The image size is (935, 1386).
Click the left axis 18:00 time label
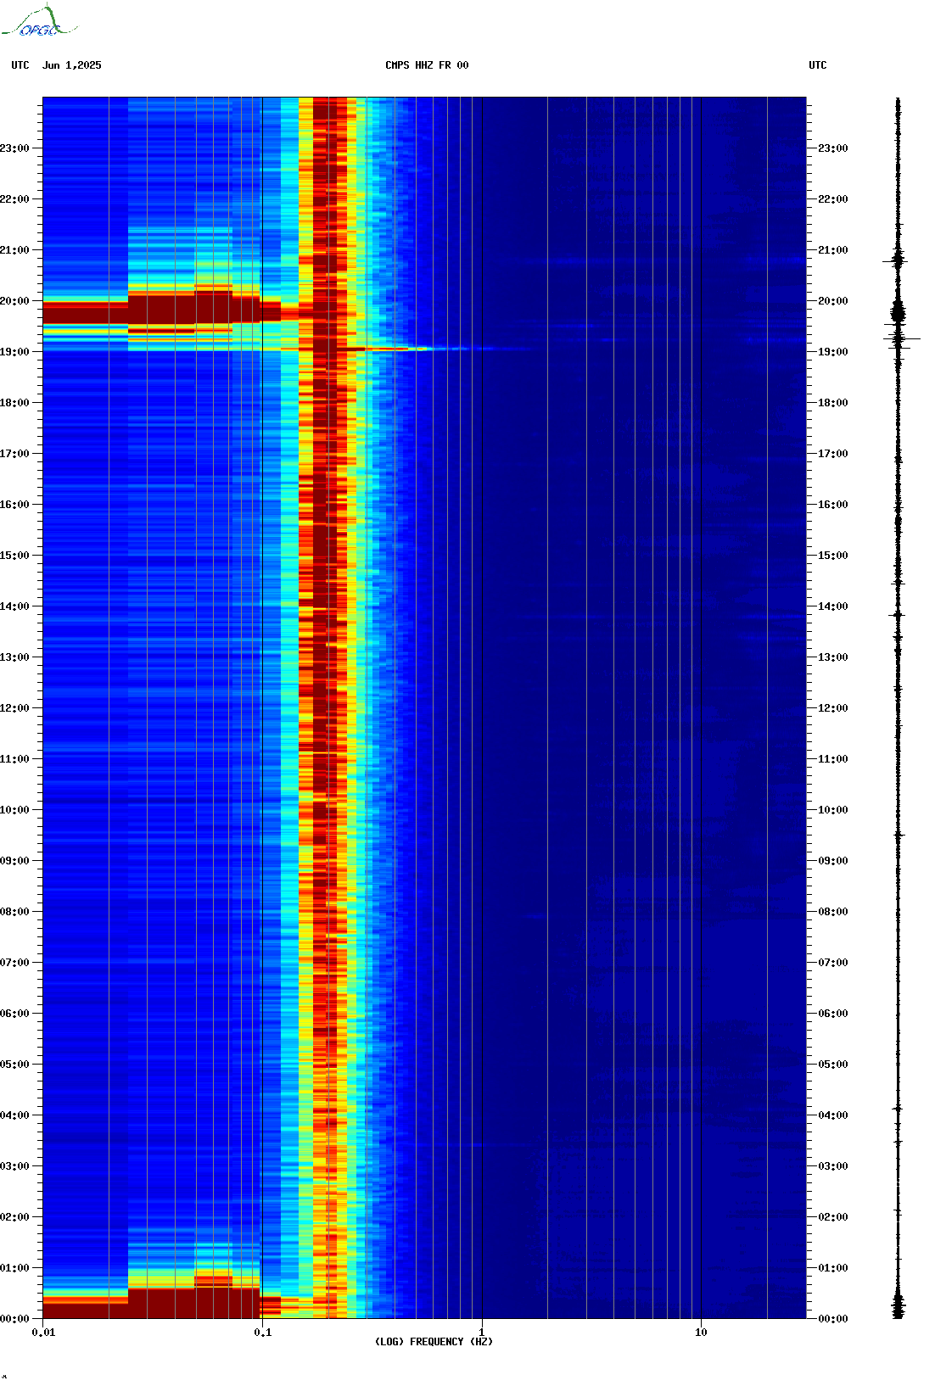14,403
